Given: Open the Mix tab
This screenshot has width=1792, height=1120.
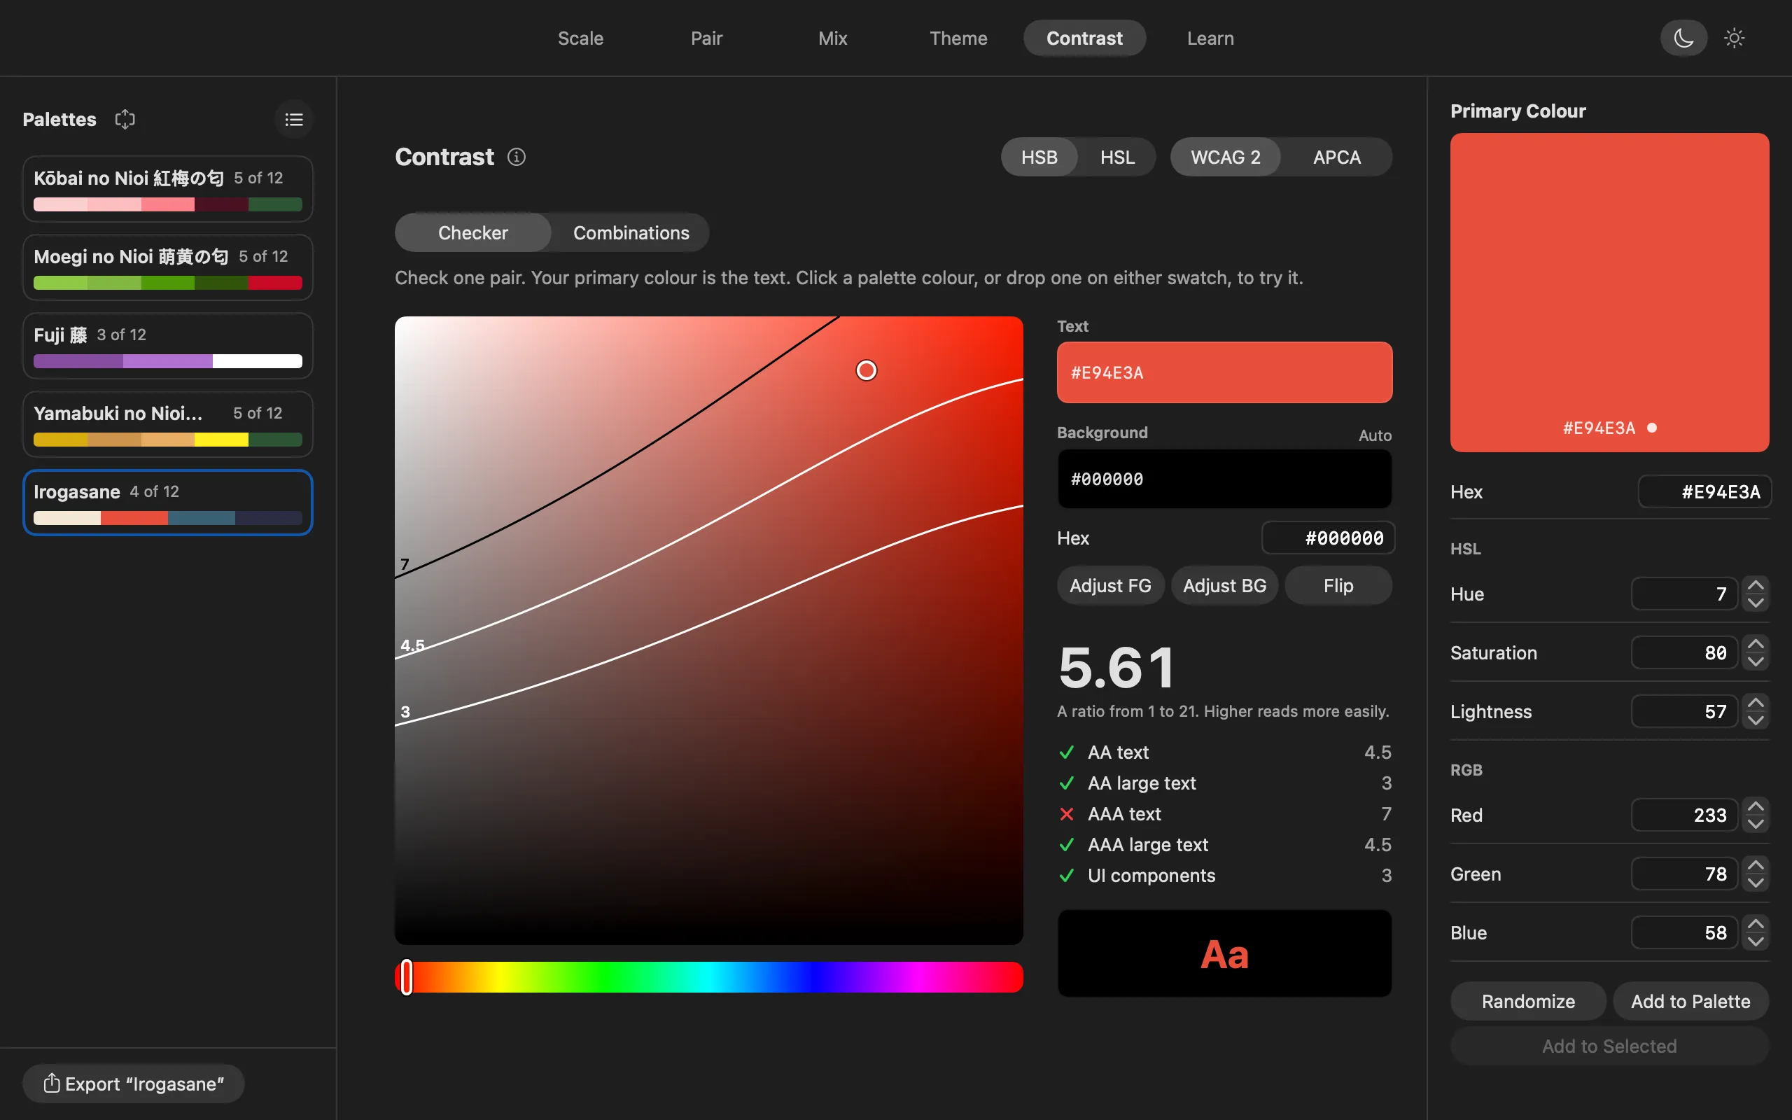Looking at the screenshot, I should click(x=832, y=38).
